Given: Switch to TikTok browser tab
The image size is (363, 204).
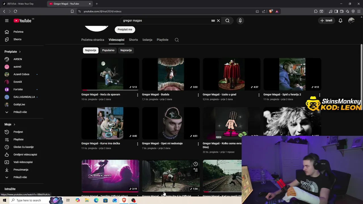Looking at the screenshot, I should pos(23,4).
